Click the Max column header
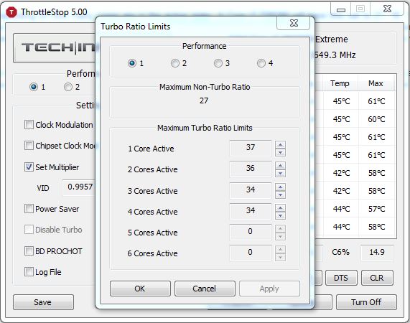This screenshot has height=323, width=410. [376, 83]
